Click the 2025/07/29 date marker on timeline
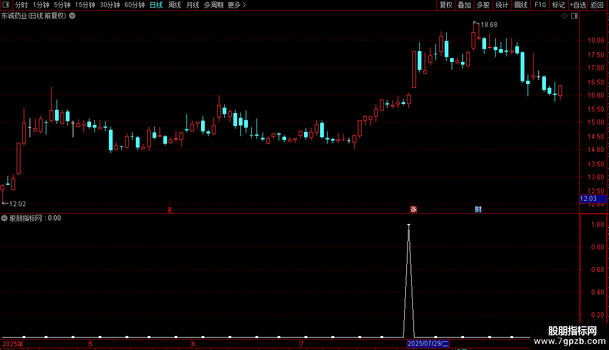The height and width of the screenshot is (350, 609). [428, 344]
